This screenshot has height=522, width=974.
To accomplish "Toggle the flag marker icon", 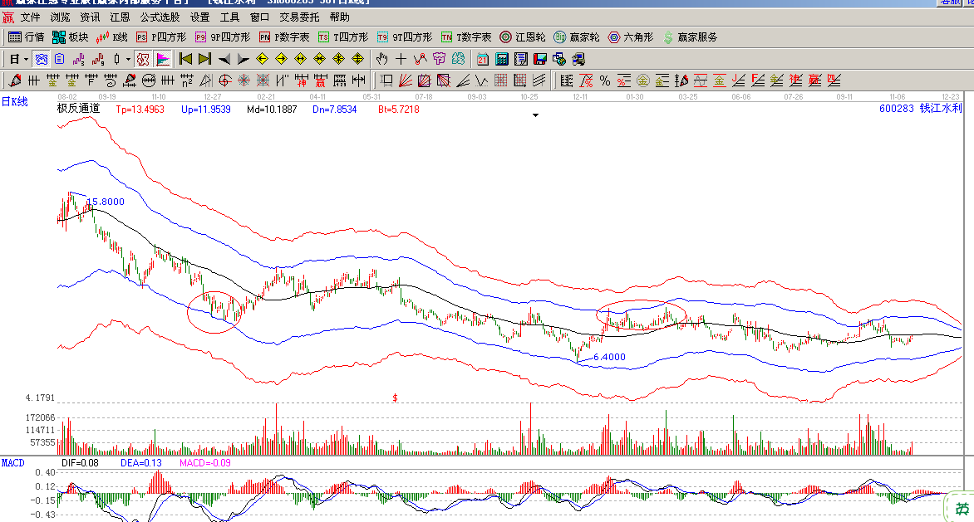I will tap(162, 59).
